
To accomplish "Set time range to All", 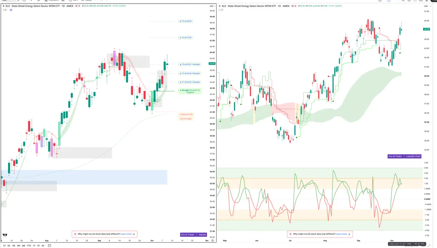I will pos(43,246).
